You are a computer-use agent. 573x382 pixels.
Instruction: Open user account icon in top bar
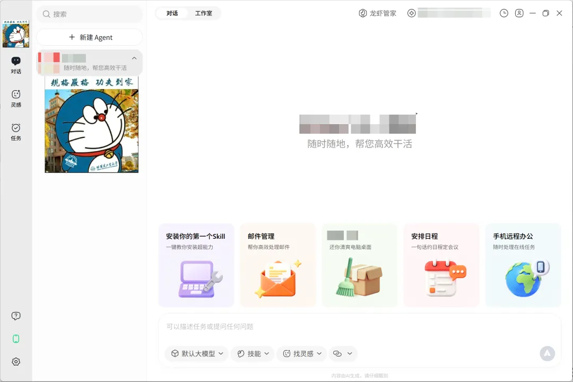(x=519, y=13)
